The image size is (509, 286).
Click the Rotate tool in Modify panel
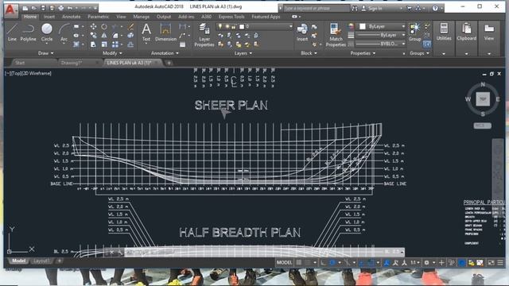(104, 26)
